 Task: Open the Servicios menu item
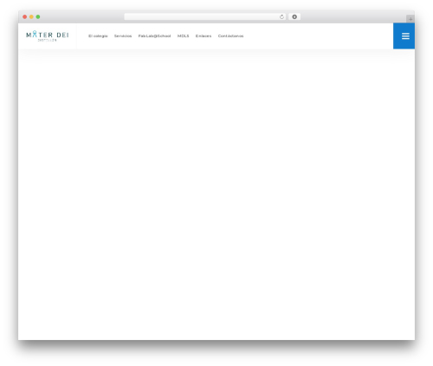click(123, 36)
